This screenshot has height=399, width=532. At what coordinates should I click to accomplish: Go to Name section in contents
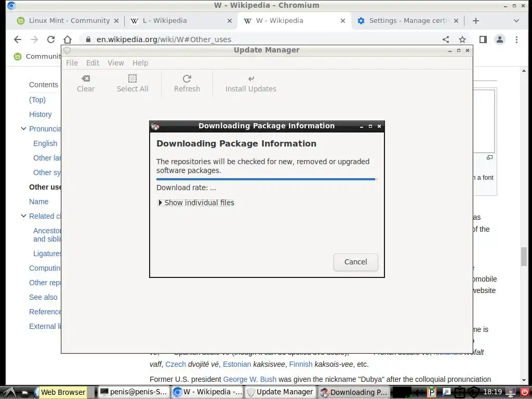38,202
